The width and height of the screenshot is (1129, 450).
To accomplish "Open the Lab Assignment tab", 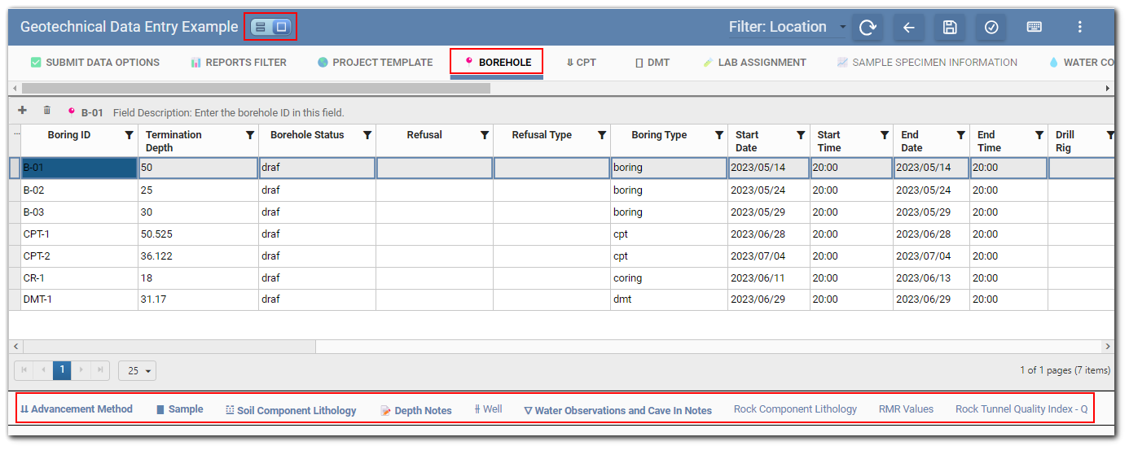I will pyautogui.click(x=754, y=62).
